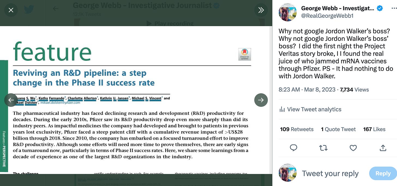Close the image viewer with the X
The image size is (397, 186).
(11, 10)
